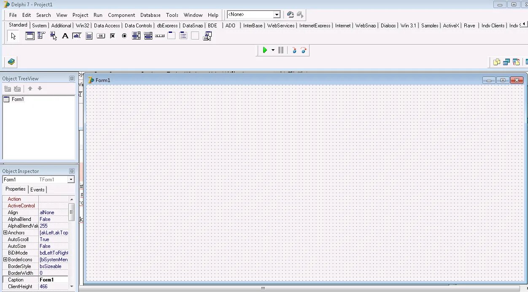Pick the GroupBox component icon

click(172, 36)
